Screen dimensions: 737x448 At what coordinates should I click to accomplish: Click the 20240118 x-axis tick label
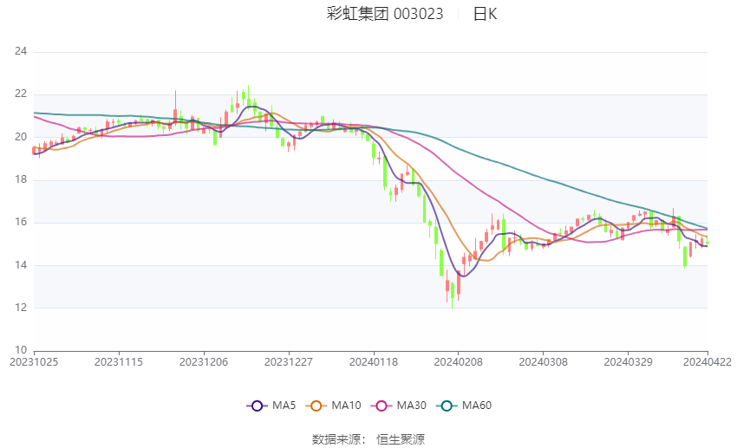(374, 362)
